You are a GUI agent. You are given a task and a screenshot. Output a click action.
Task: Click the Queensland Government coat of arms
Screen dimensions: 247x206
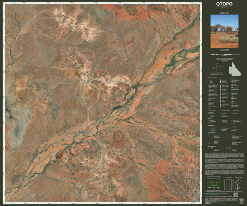coord(242,201)
